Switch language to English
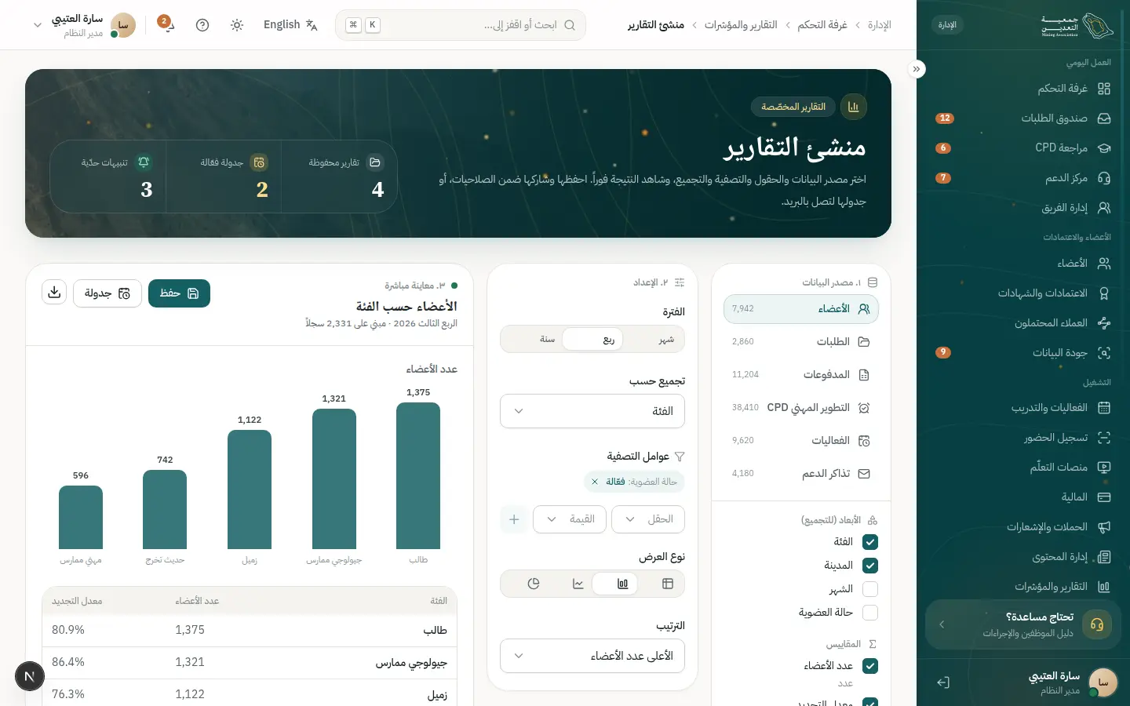The image size is (1130, 706). click(x=290, y=25)
